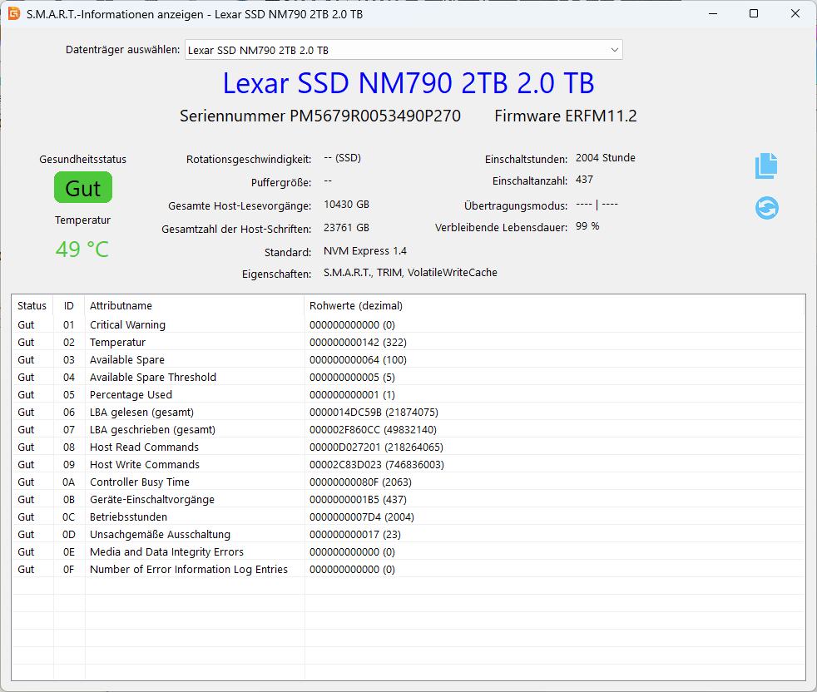Click raw value 000000000142 (322)
Screen dimensions: 817x692
tap(358, 343)
